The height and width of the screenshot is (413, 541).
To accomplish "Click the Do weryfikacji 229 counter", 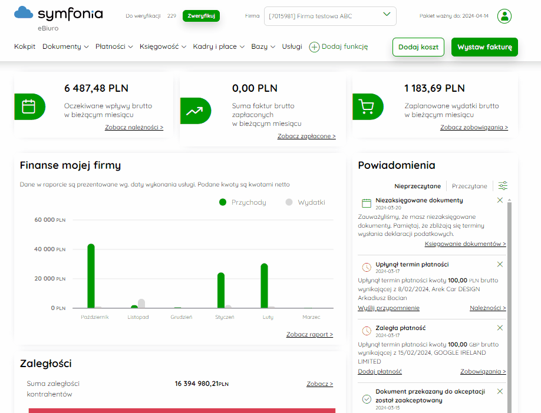I will [x=151, y=16].
